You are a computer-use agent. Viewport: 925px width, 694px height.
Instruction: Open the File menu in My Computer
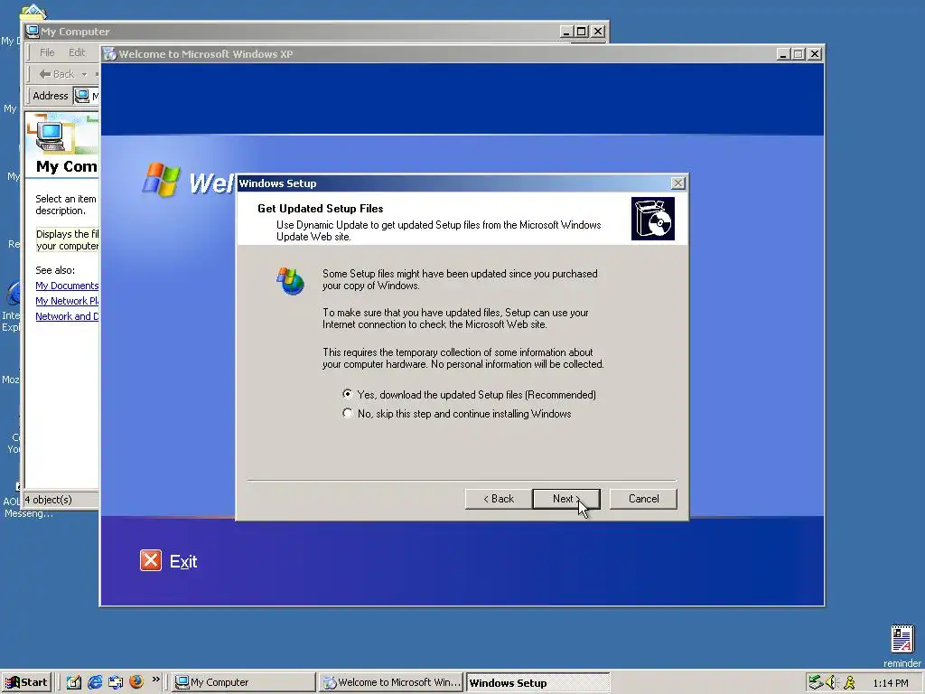47,52
